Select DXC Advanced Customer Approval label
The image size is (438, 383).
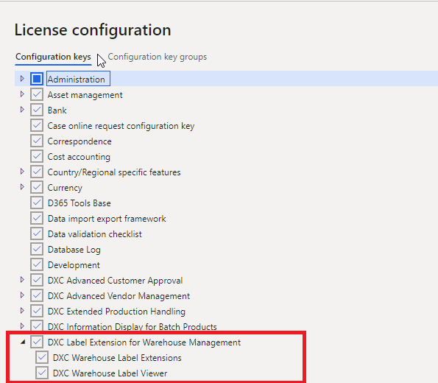(x=115, y=281)
